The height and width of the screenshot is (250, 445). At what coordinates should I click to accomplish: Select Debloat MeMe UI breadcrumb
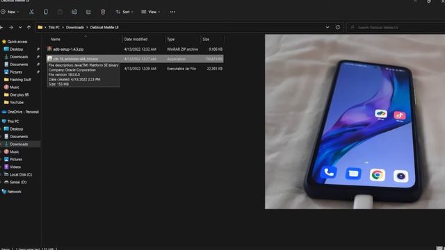click(x=104, y=28)
